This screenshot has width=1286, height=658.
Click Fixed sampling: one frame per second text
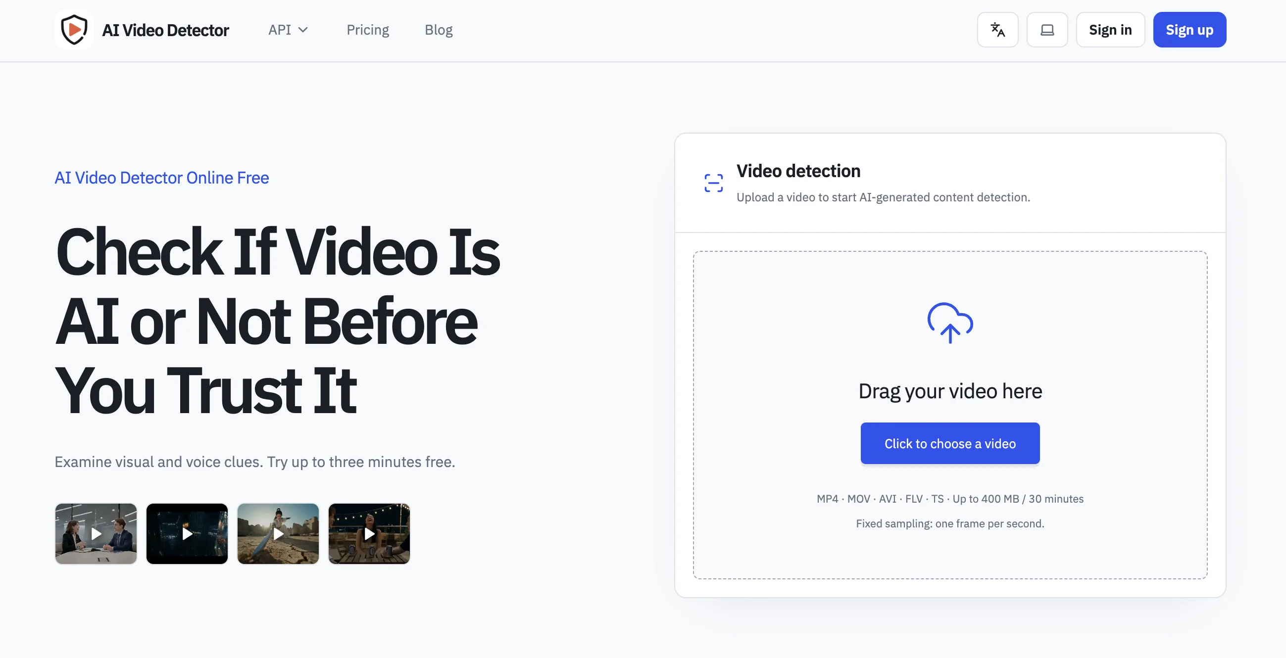(x=950, y=523)
